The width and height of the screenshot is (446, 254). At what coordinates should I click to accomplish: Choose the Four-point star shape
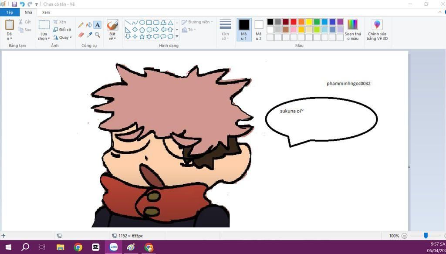coord(135,37)
